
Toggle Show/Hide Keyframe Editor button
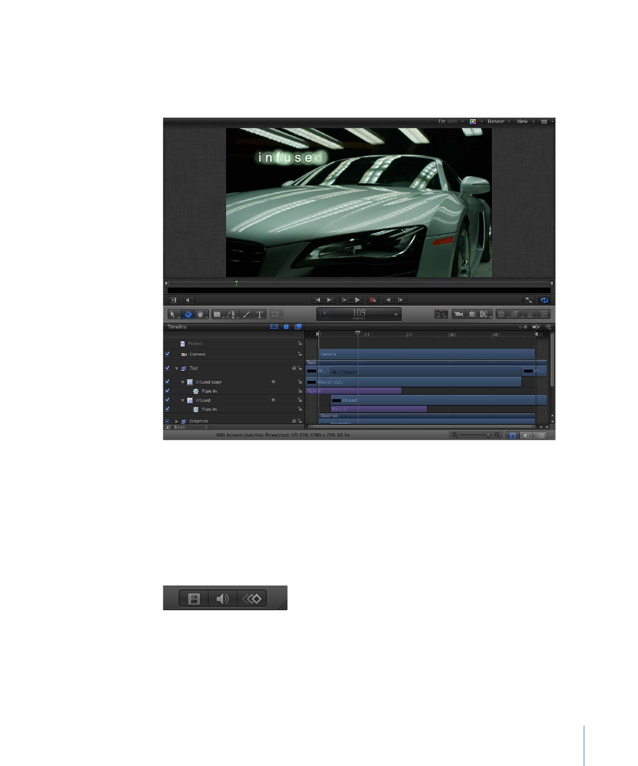pyautogui.click(x=540, y=435)
